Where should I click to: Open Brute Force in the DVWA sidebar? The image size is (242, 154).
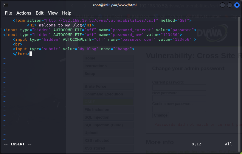point(108,87)
